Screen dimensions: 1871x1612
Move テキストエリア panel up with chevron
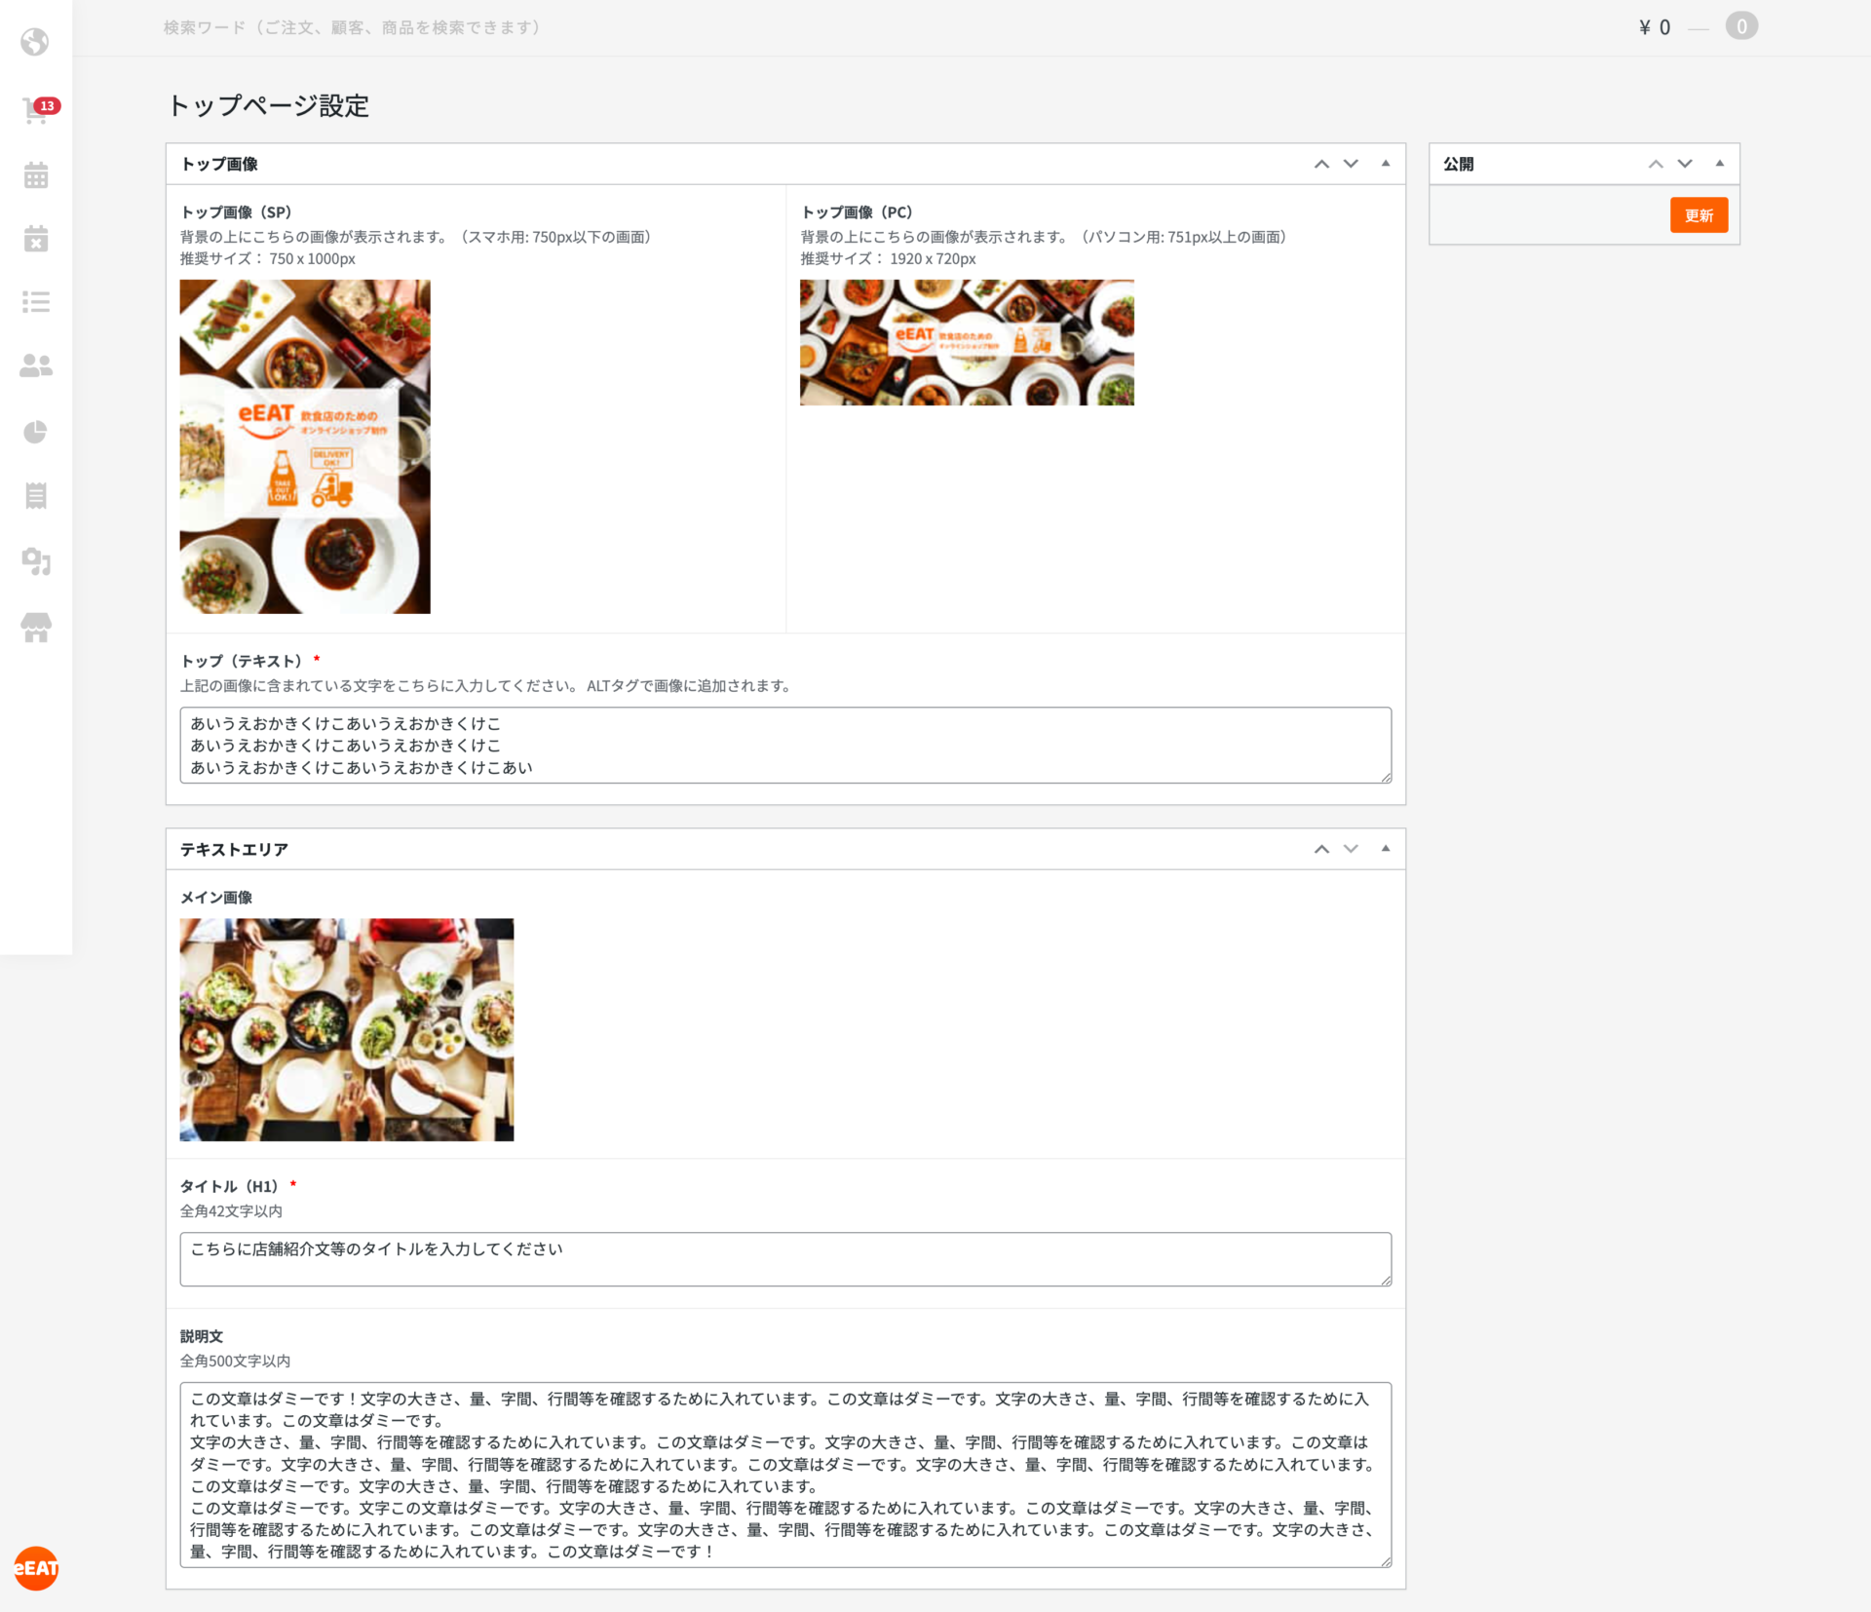1321,849
